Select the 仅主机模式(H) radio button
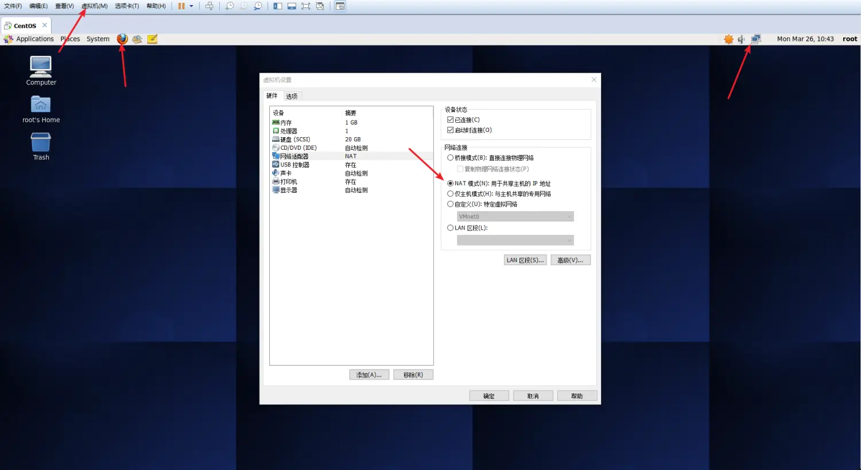This screenshot has height=470, width=861. (451, 194)
